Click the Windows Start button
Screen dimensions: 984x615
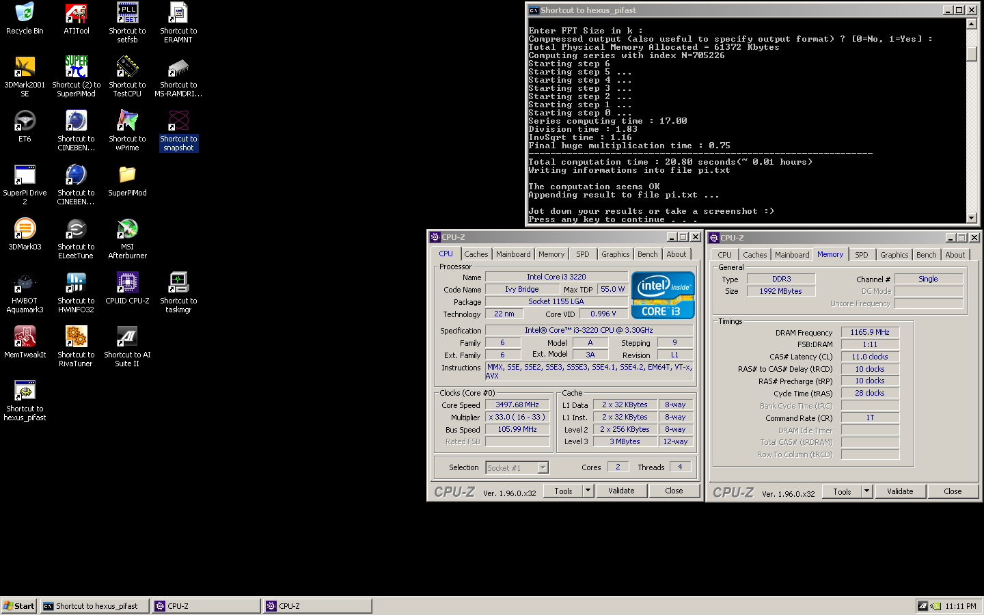(19, 606)
